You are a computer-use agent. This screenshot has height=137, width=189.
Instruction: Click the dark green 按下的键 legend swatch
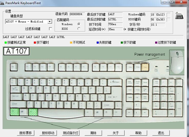pyautogui.click(x=122, y=43)
